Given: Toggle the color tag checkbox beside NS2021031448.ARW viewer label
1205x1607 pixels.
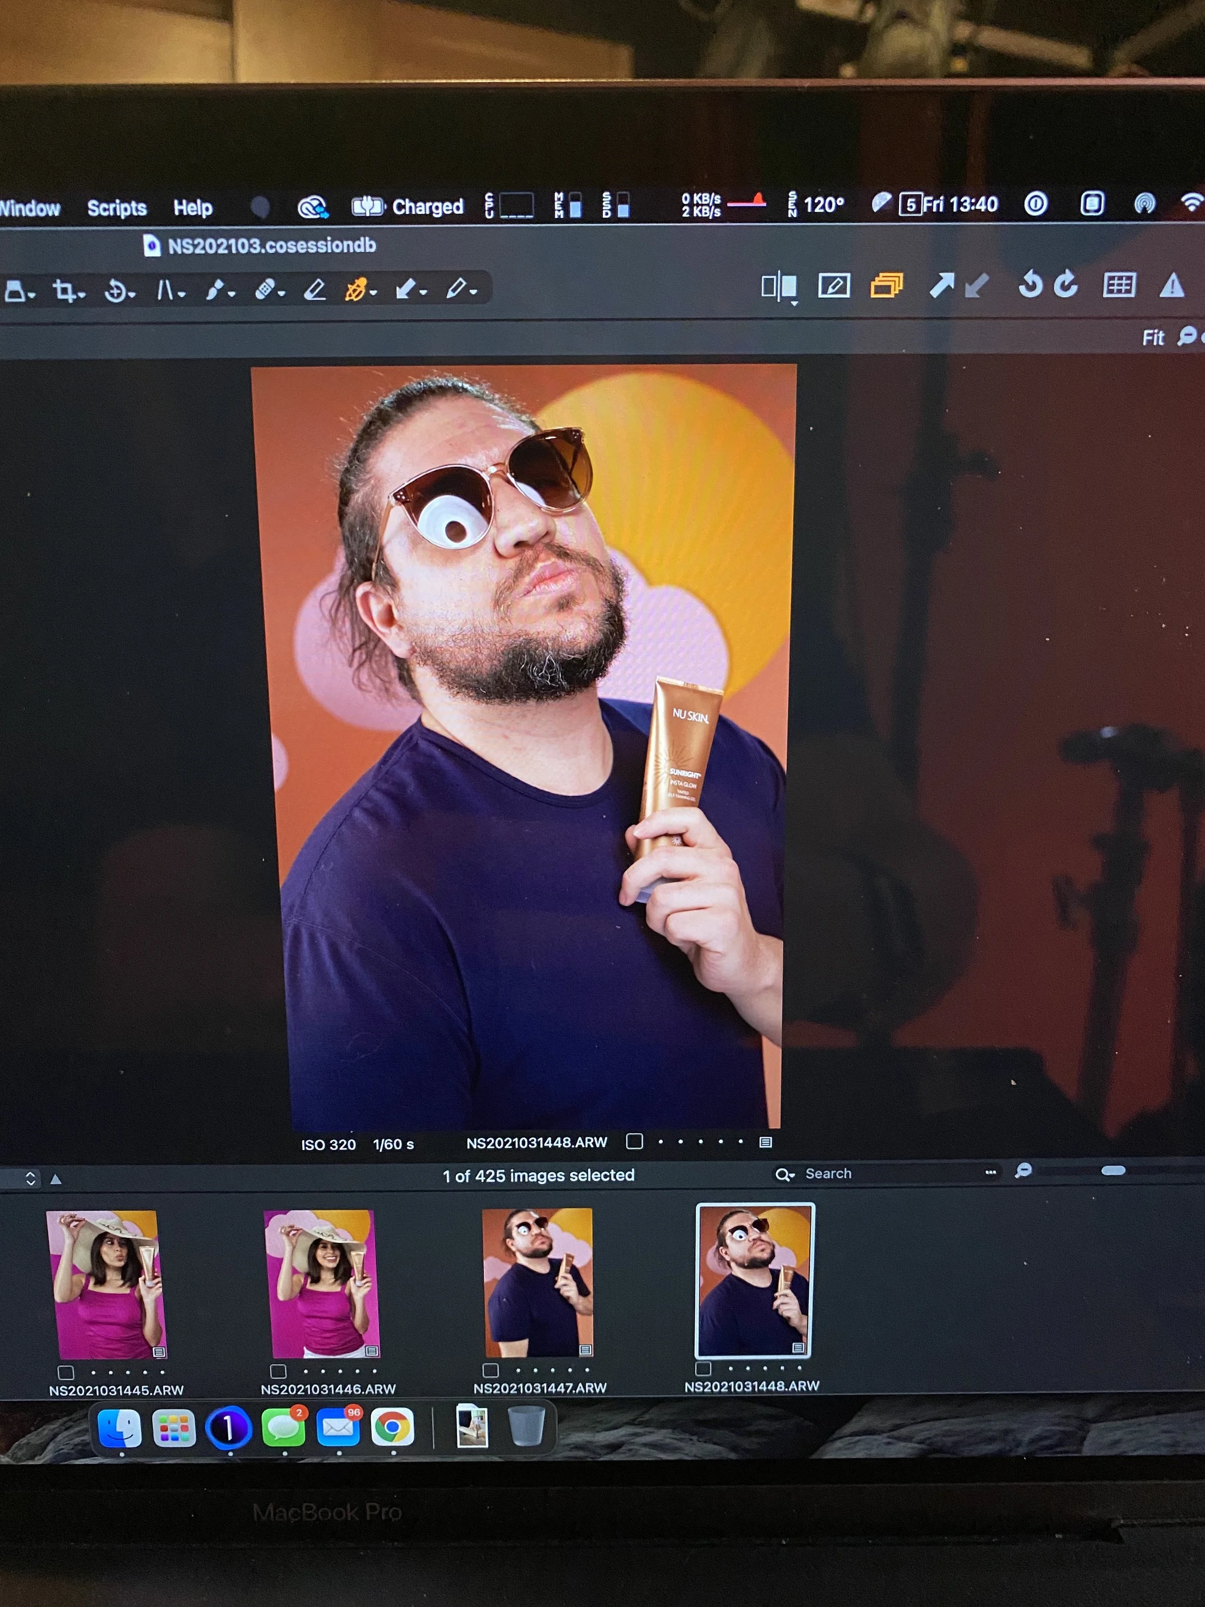Looking at the screenshot, I should pos(634,1141).
